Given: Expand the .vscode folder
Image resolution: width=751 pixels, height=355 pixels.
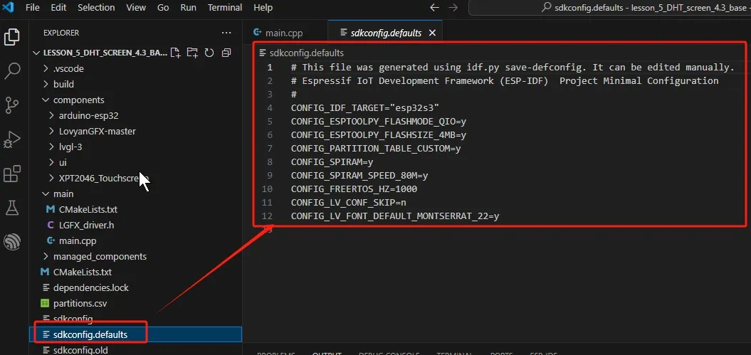Looking at the screenshot, I should tap(68, 68).
